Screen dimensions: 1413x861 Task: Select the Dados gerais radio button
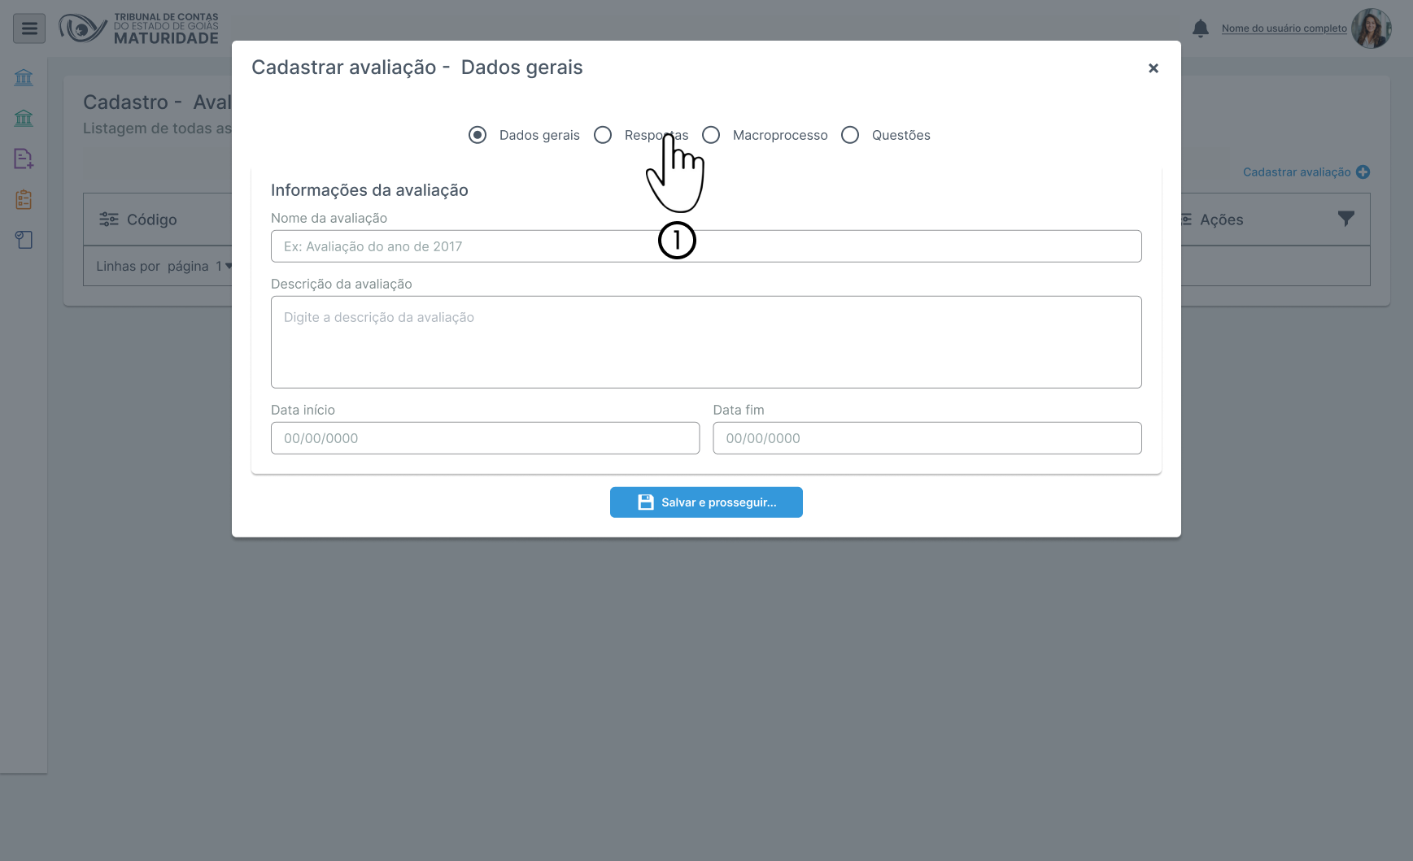tap(478, 135)
